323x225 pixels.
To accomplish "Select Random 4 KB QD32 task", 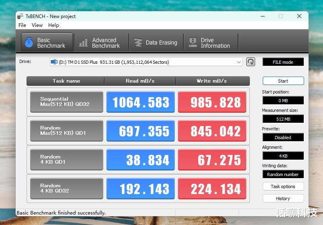I will [67, 189].
